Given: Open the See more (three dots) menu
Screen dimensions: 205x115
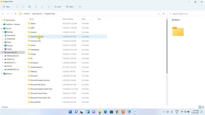Looking at the screenshot, I should [x=80, y=7].
